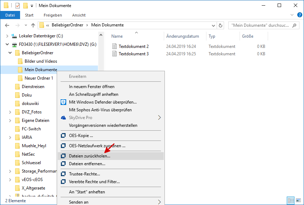Image resolution: width=304 pixels, height=205 pixels.
Task: Expand the Eigene Dateien folder
Action: [10, 120]
